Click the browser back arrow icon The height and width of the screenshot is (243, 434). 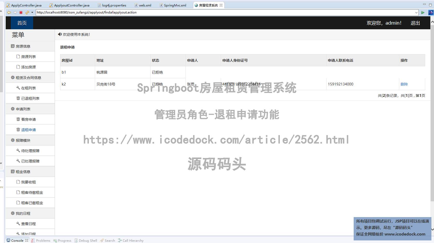point(9,12)
